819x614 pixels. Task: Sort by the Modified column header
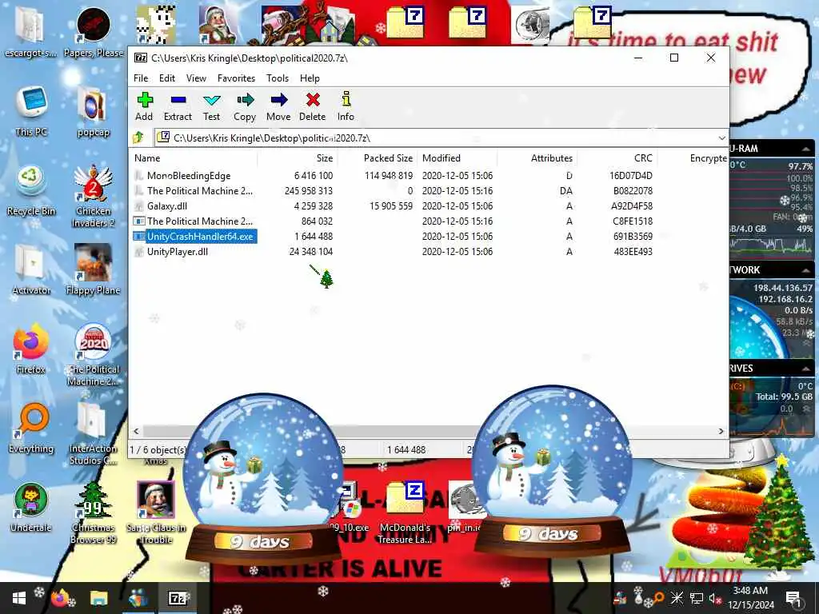coord(457,158)
